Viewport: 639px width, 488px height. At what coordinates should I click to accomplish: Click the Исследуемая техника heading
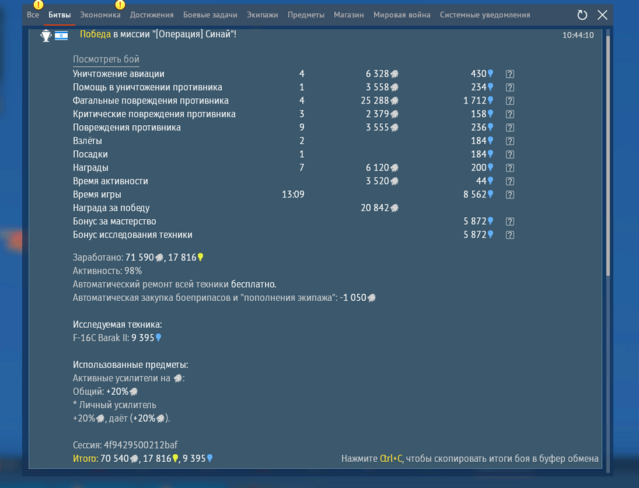118,324
